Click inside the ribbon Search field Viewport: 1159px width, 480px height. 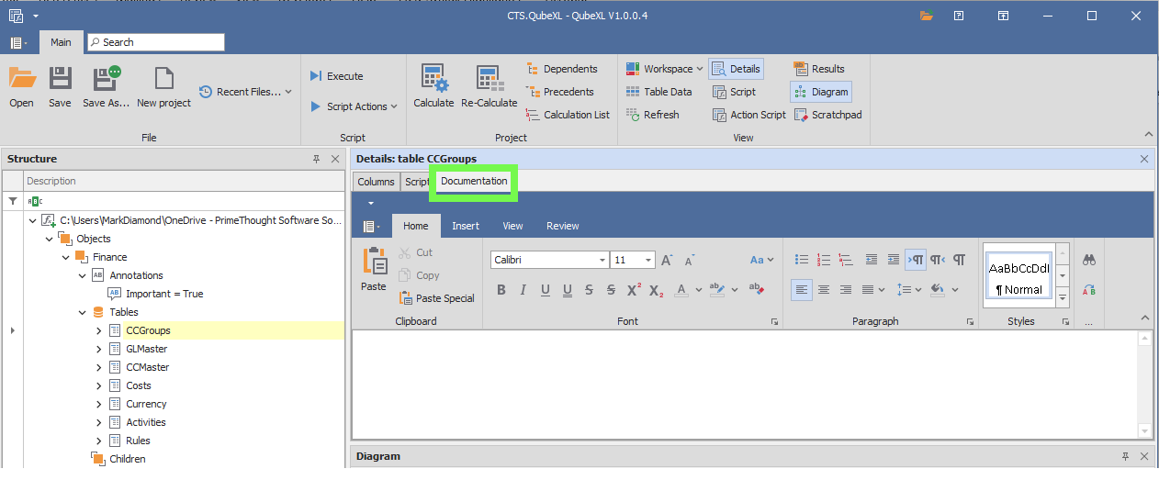pyautogui.click(x=156, y=42)
